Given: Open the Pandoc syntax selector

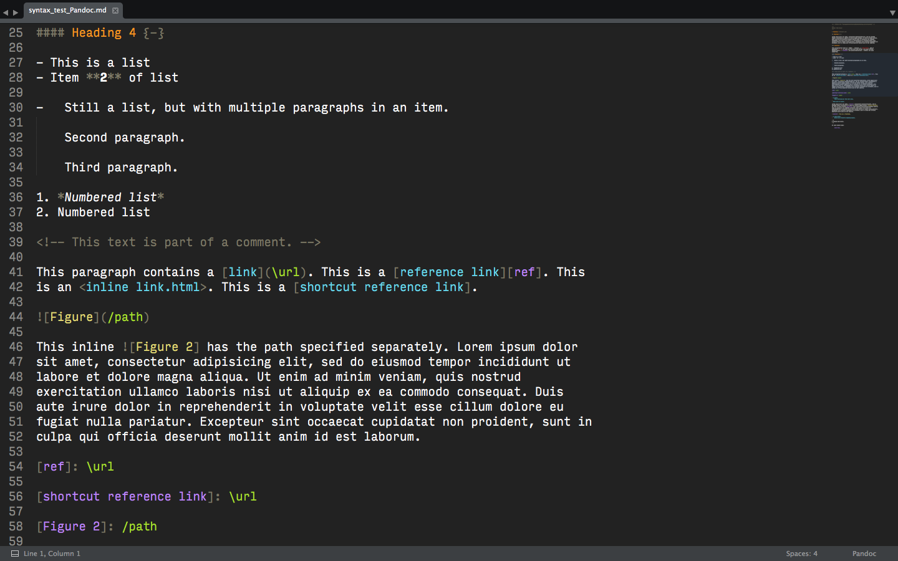Looking at the screenshot, I should pyautogui.click(x=864, y=554).
